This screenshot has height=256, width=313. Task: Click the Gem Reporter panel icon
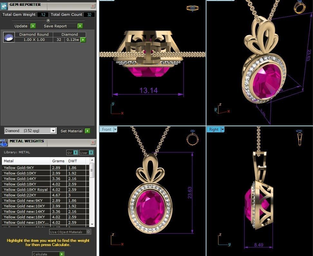click(x=4, y=6)
